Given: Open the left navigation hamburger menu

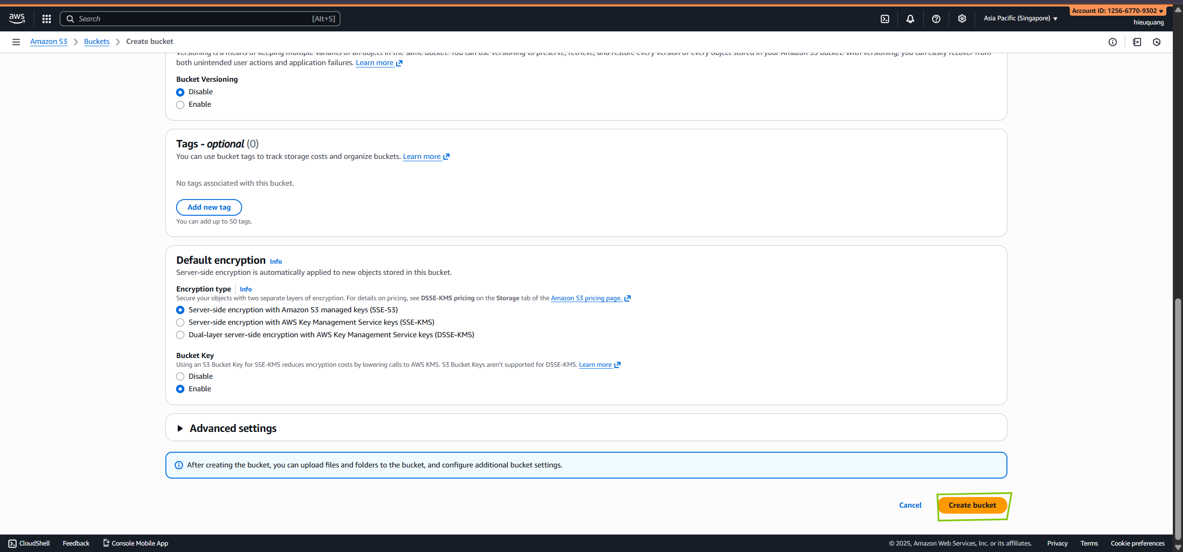Looking at the screenshot, I should 16,42.
